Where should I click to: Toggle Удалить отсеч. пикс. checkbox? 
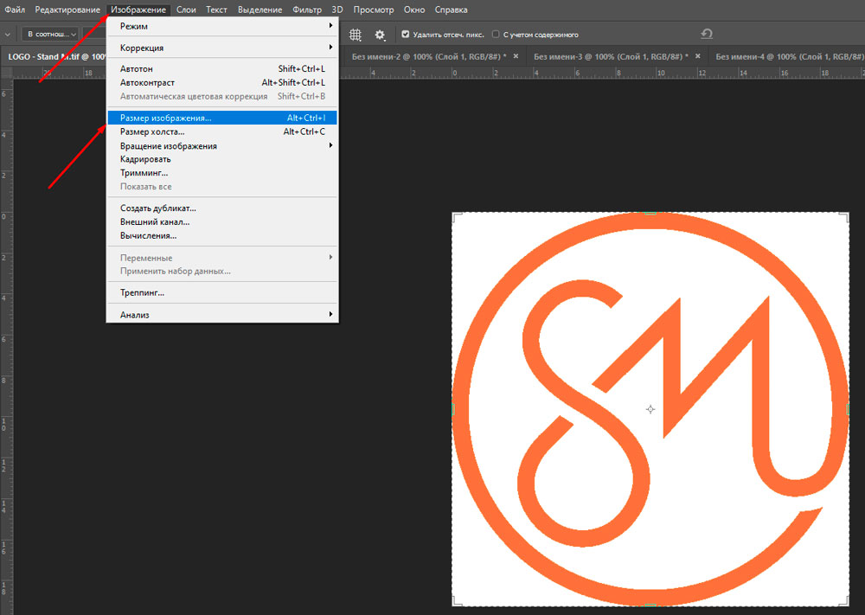click(x=406, y=35)
